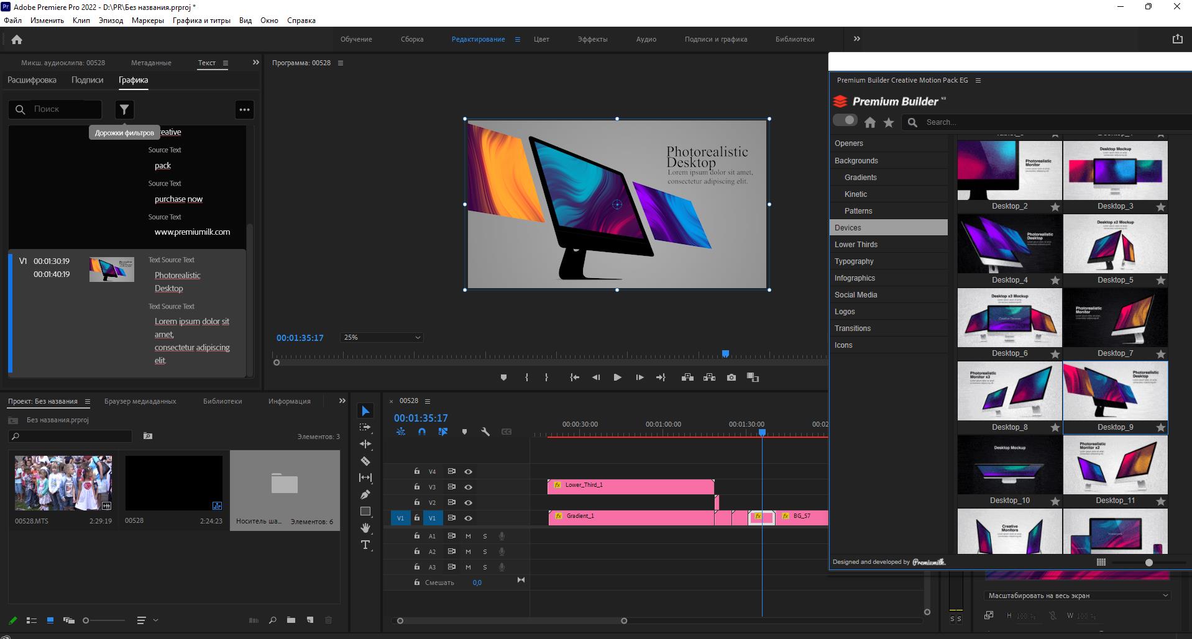The width and height of the screenshot is (1192, 639).
Task: Adjust the Premium Builder thumbnail size slider
Action: (x=1149, y=563)
